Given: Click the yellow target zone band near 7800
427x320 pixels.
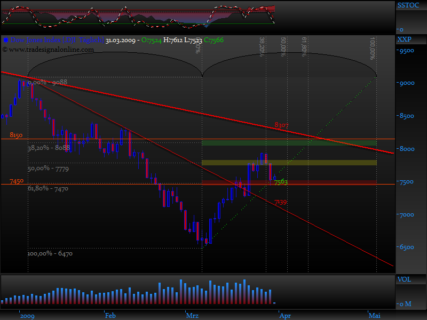Looking at the screenshot, I should [x=289, y=163].
